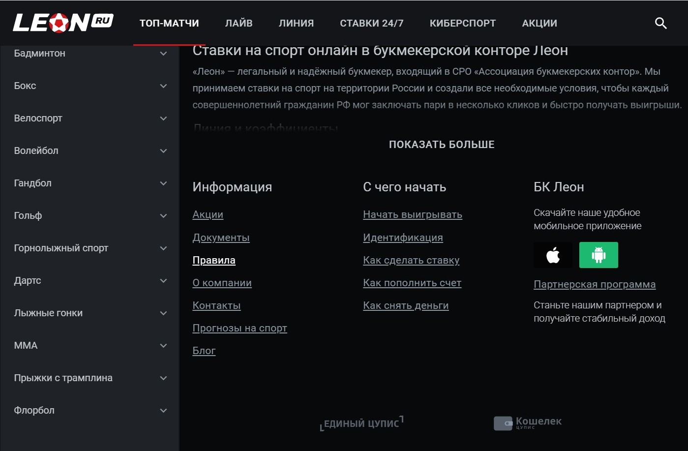Open the Правила link
Image resolution: width=688 pixels, height=451 pixels.
(214, 260)
